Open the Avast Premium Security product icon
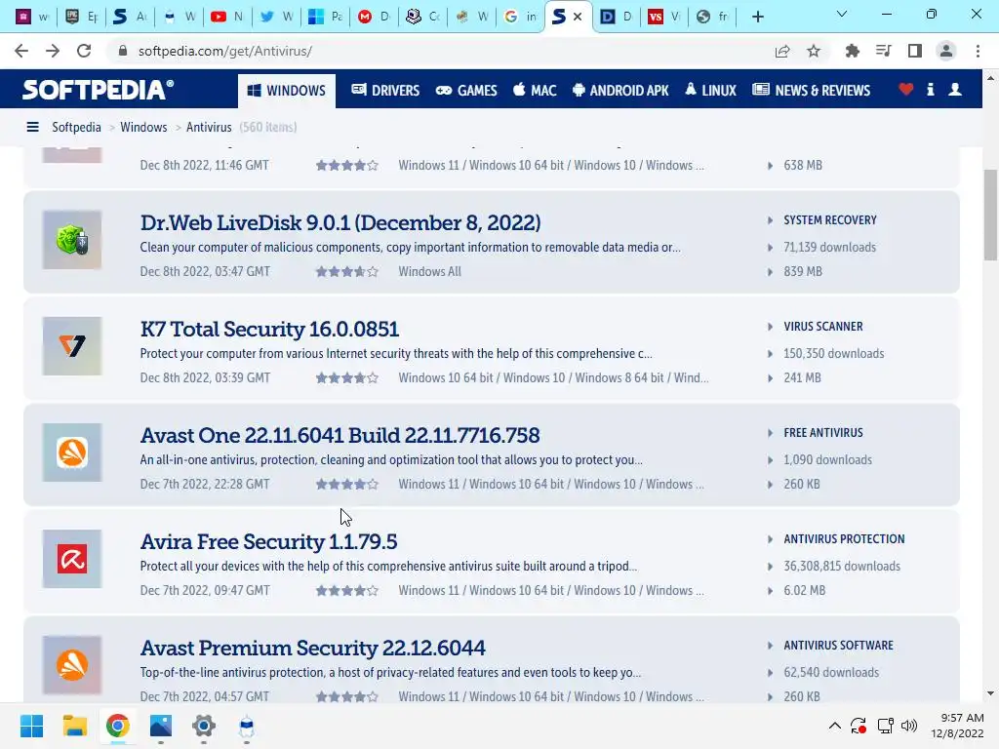999x749 pixels. [x=72, y=665]
